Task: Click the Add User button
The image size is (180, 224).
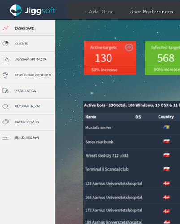Action: [x=98, y=12]
